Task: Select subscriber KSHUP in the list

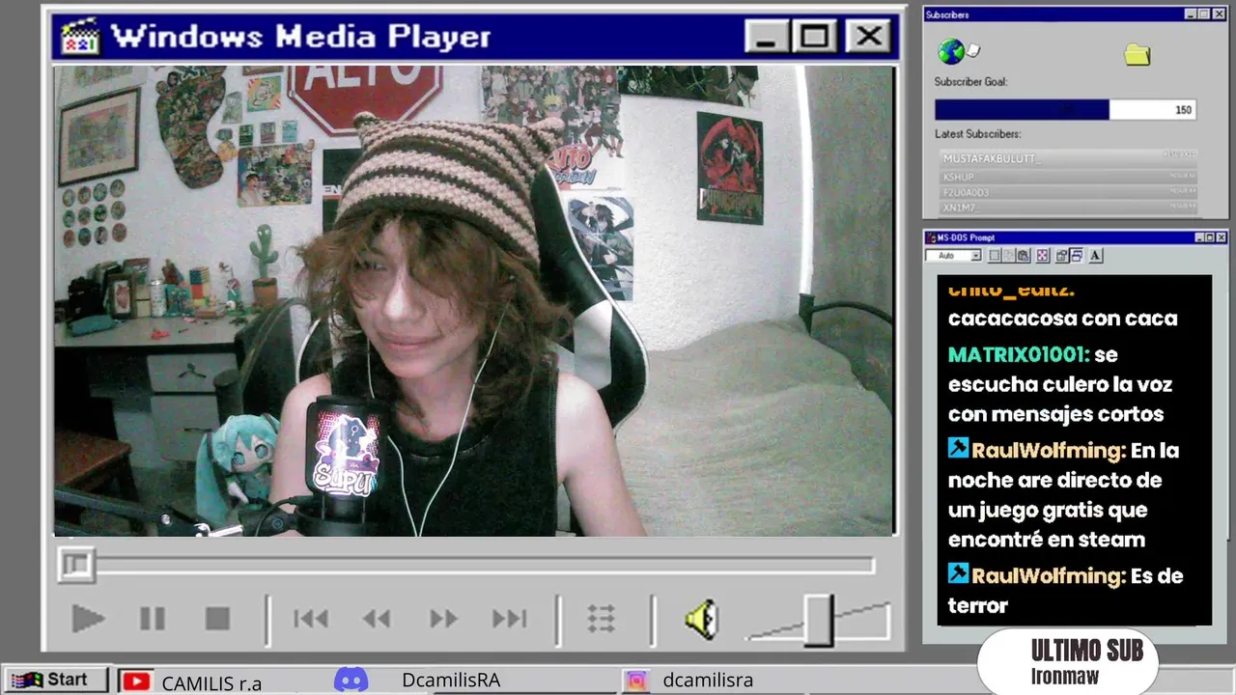Action: (1069, 178)
